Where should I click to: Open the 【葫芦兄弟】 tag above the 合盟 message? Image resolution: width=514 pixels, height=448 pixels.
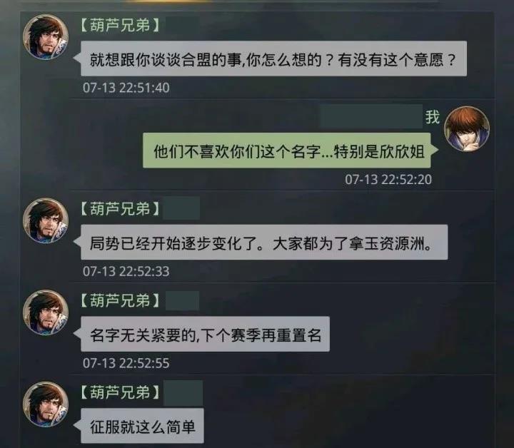click(x=120, y=25)
